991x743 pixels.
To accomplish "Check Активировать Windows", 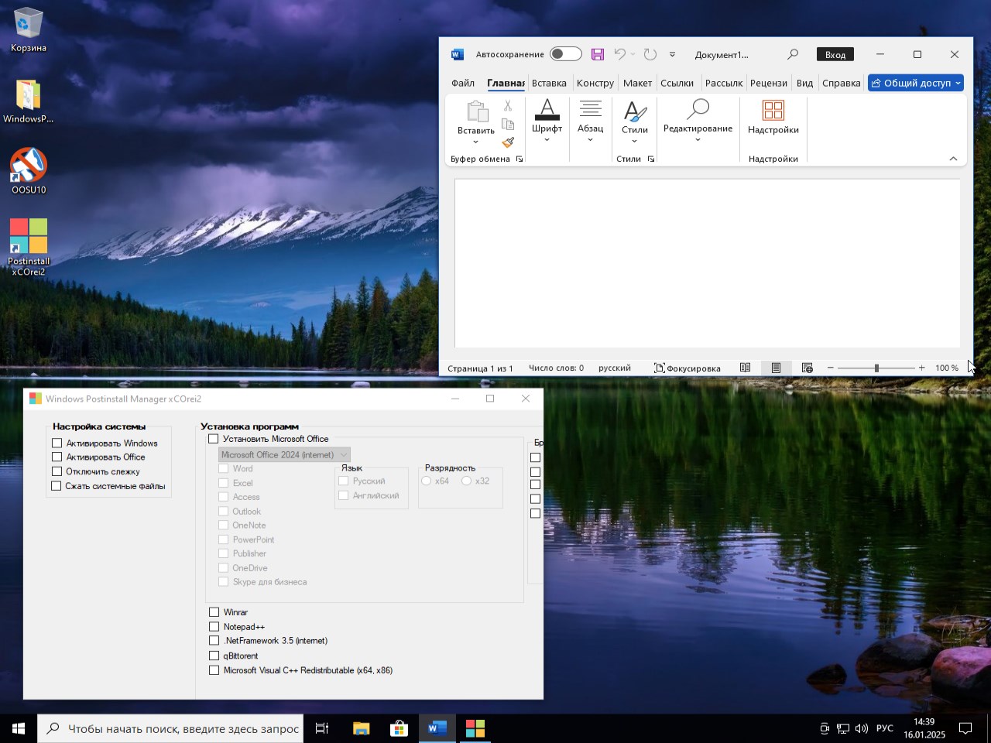I will [x=57, y=443].
